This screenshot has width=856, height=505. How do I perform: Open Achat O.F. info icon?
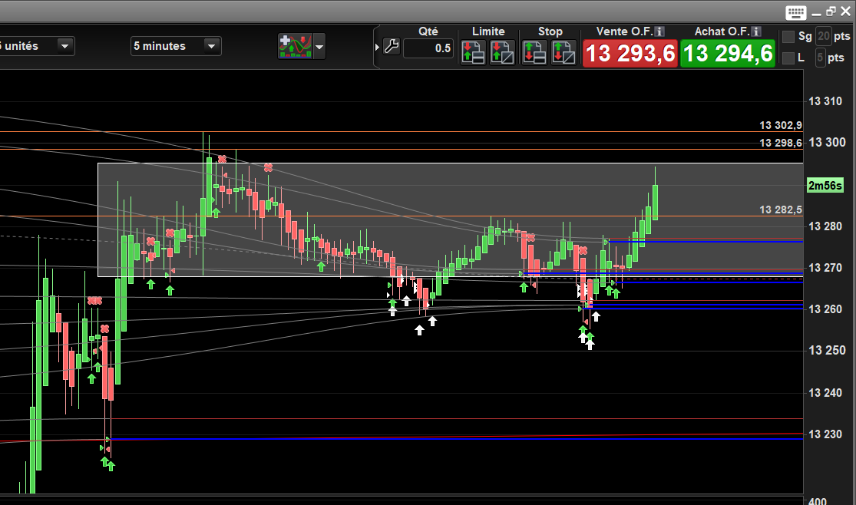click(756, 31)
